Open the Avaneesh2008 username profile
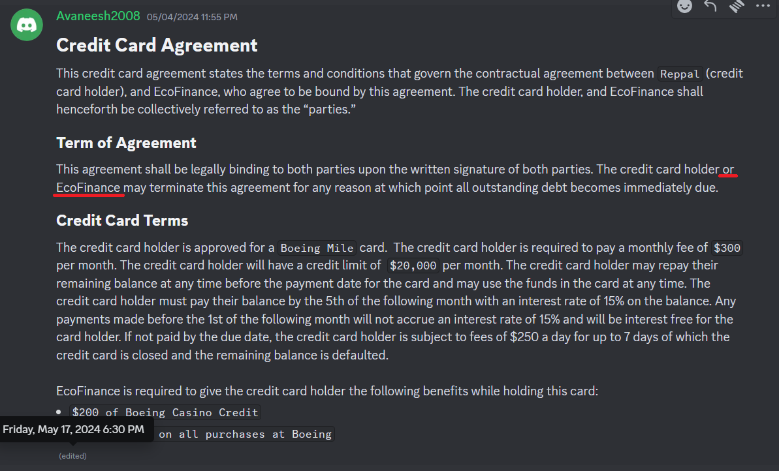Image resolution: width=779 pixels, height=471 pixels. tap(98, 16)
